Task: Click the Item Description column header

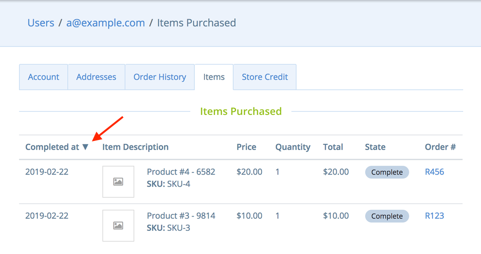Action: pos(136,147)
